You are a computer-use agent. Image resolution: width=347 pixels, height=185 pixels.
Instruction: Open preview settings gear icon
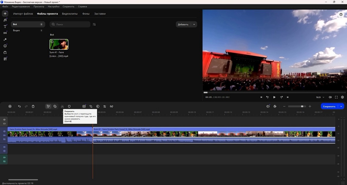[342, 97]
